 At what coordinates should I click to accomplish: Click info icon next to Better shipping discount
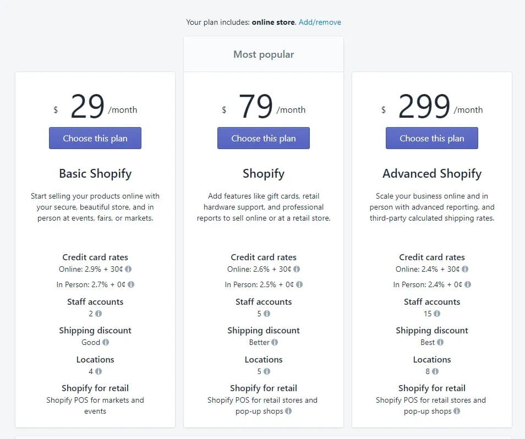coord(275,342)
